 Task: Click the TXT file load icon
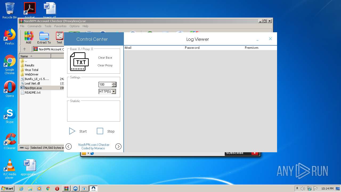(x=79, y=62)
